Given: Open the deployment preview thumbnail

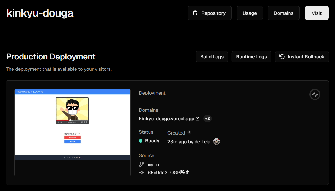Looking at the screenshot, I should coord(72,133).
